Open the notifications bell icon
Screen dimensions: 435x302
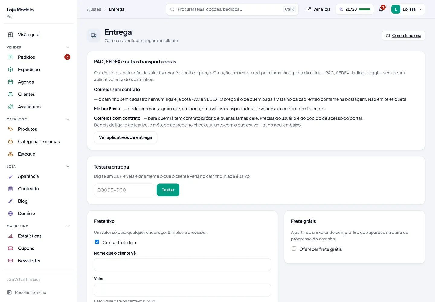(x=381, y=9)
